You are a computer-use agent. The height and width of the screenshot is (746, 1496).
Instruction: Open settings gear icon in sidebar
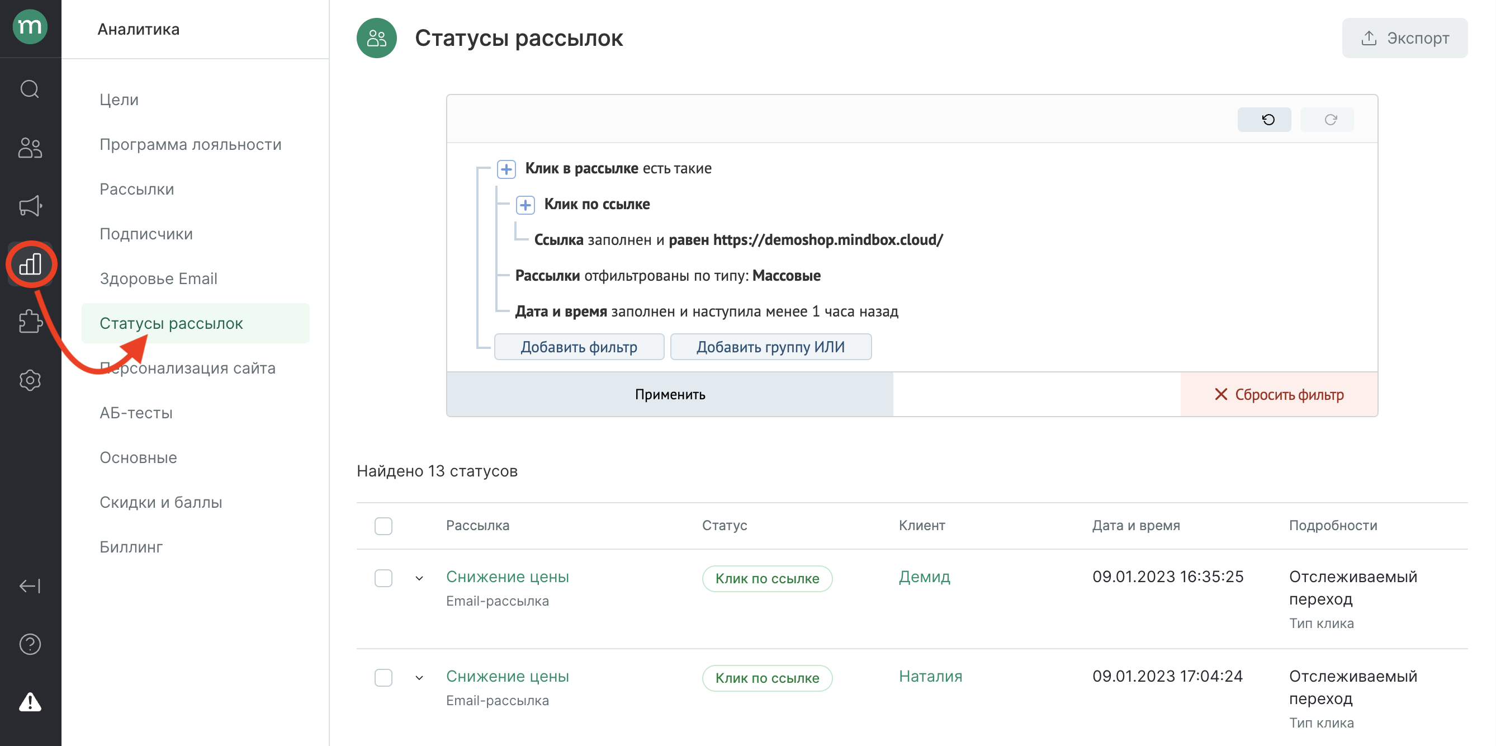pos(30,381)
